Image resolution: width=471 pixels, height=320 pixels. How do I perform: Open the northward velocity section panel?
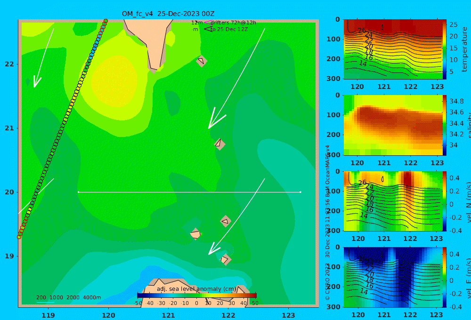[393, 201]
